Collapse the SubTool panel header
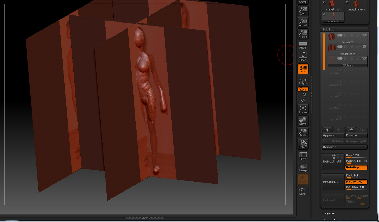Screen dimensions: 379x222 329,29
